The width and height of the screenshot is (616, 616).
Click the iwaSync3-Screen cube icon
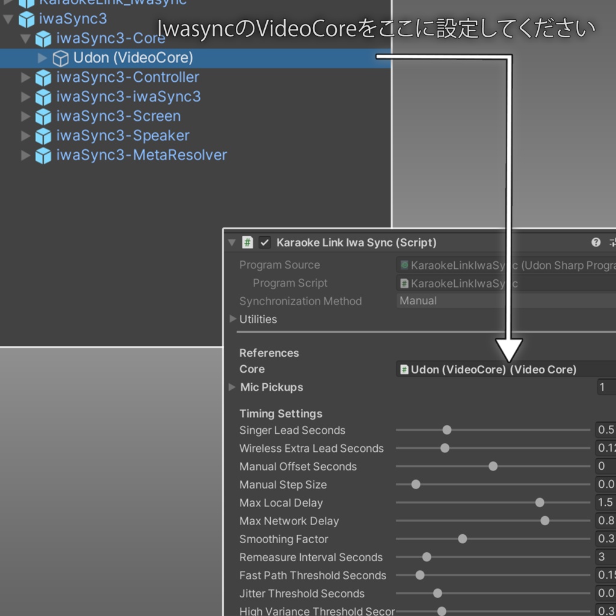pyautogui.click(x=43, y=116)
